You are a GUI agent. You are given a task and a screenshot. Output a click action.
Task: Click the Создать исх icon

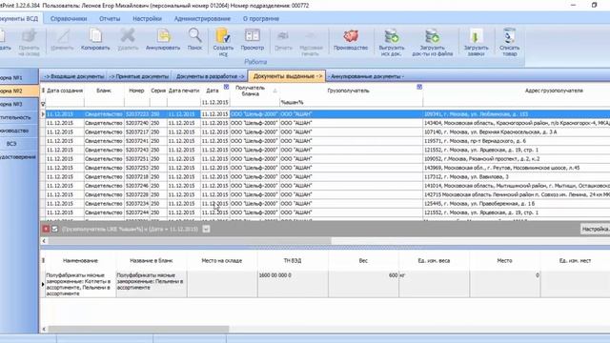pyautogui.click(x=223, y=35)
